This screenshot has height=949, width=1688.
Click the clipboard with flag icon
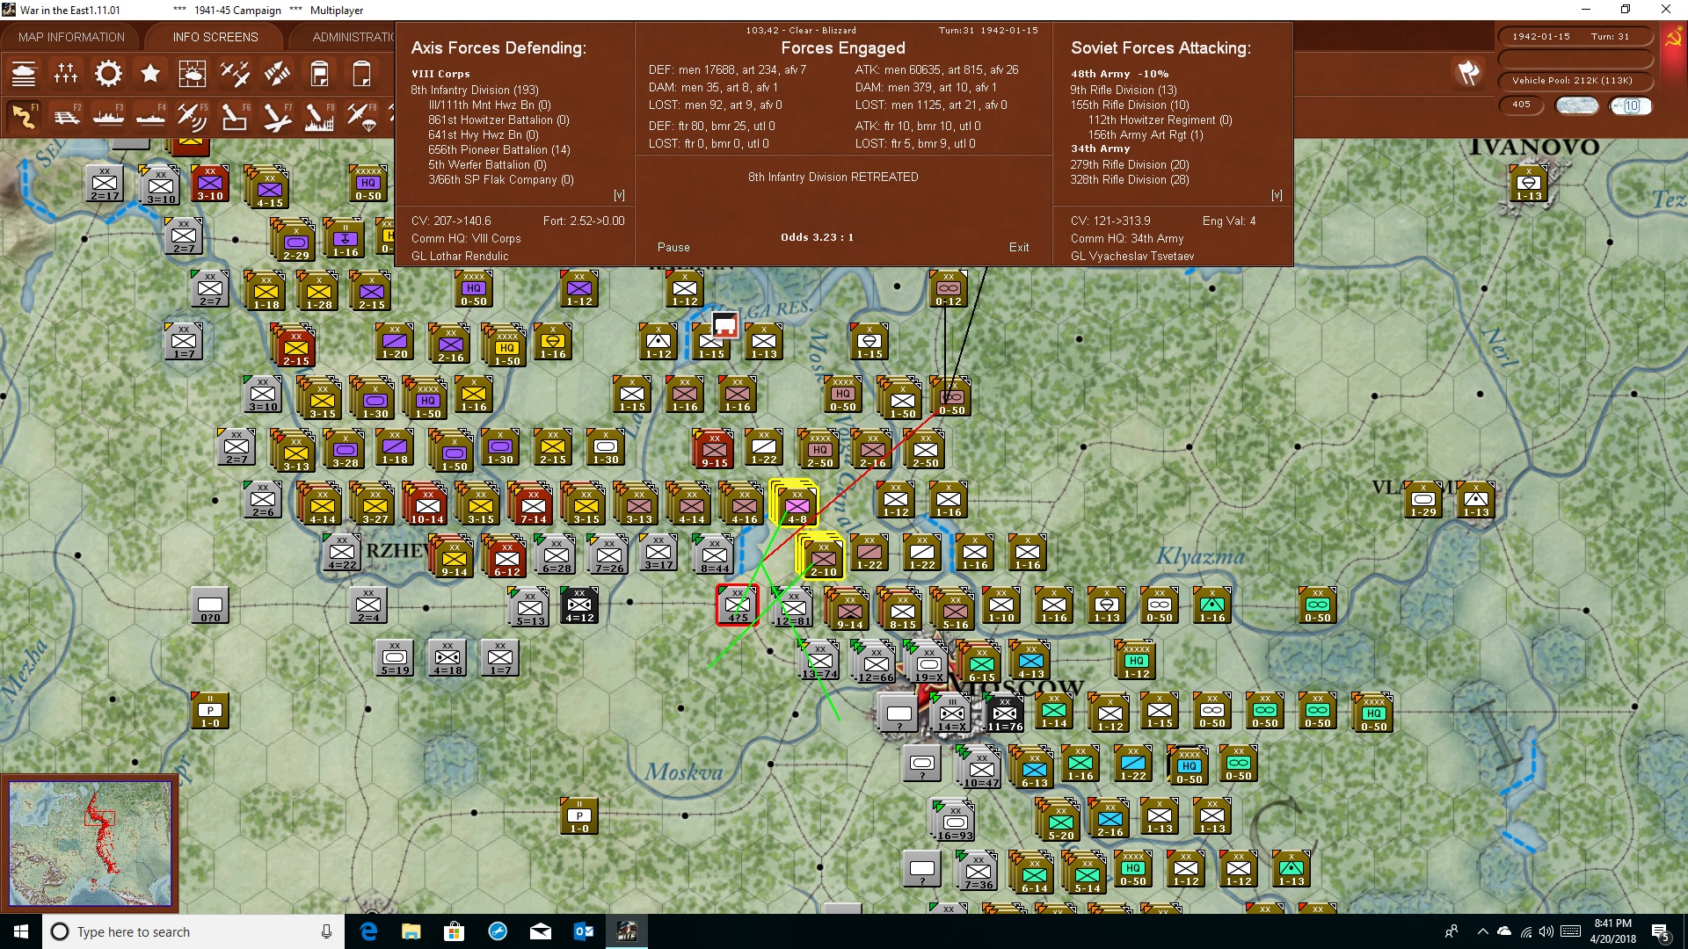pos(319,74)
